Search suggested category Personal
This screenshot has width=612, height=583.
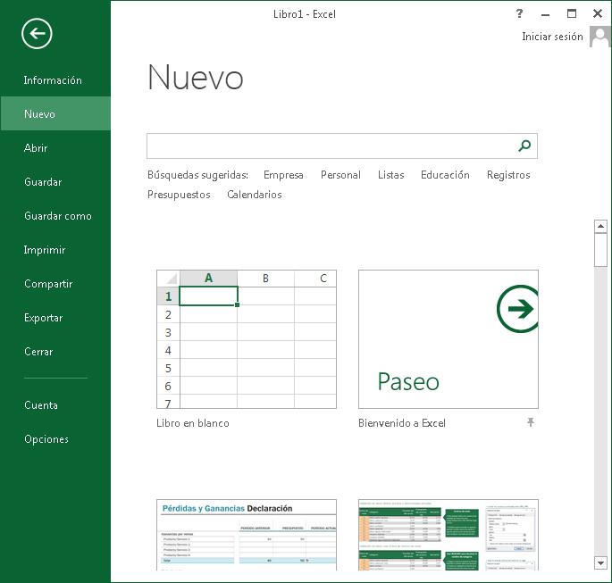340,175
